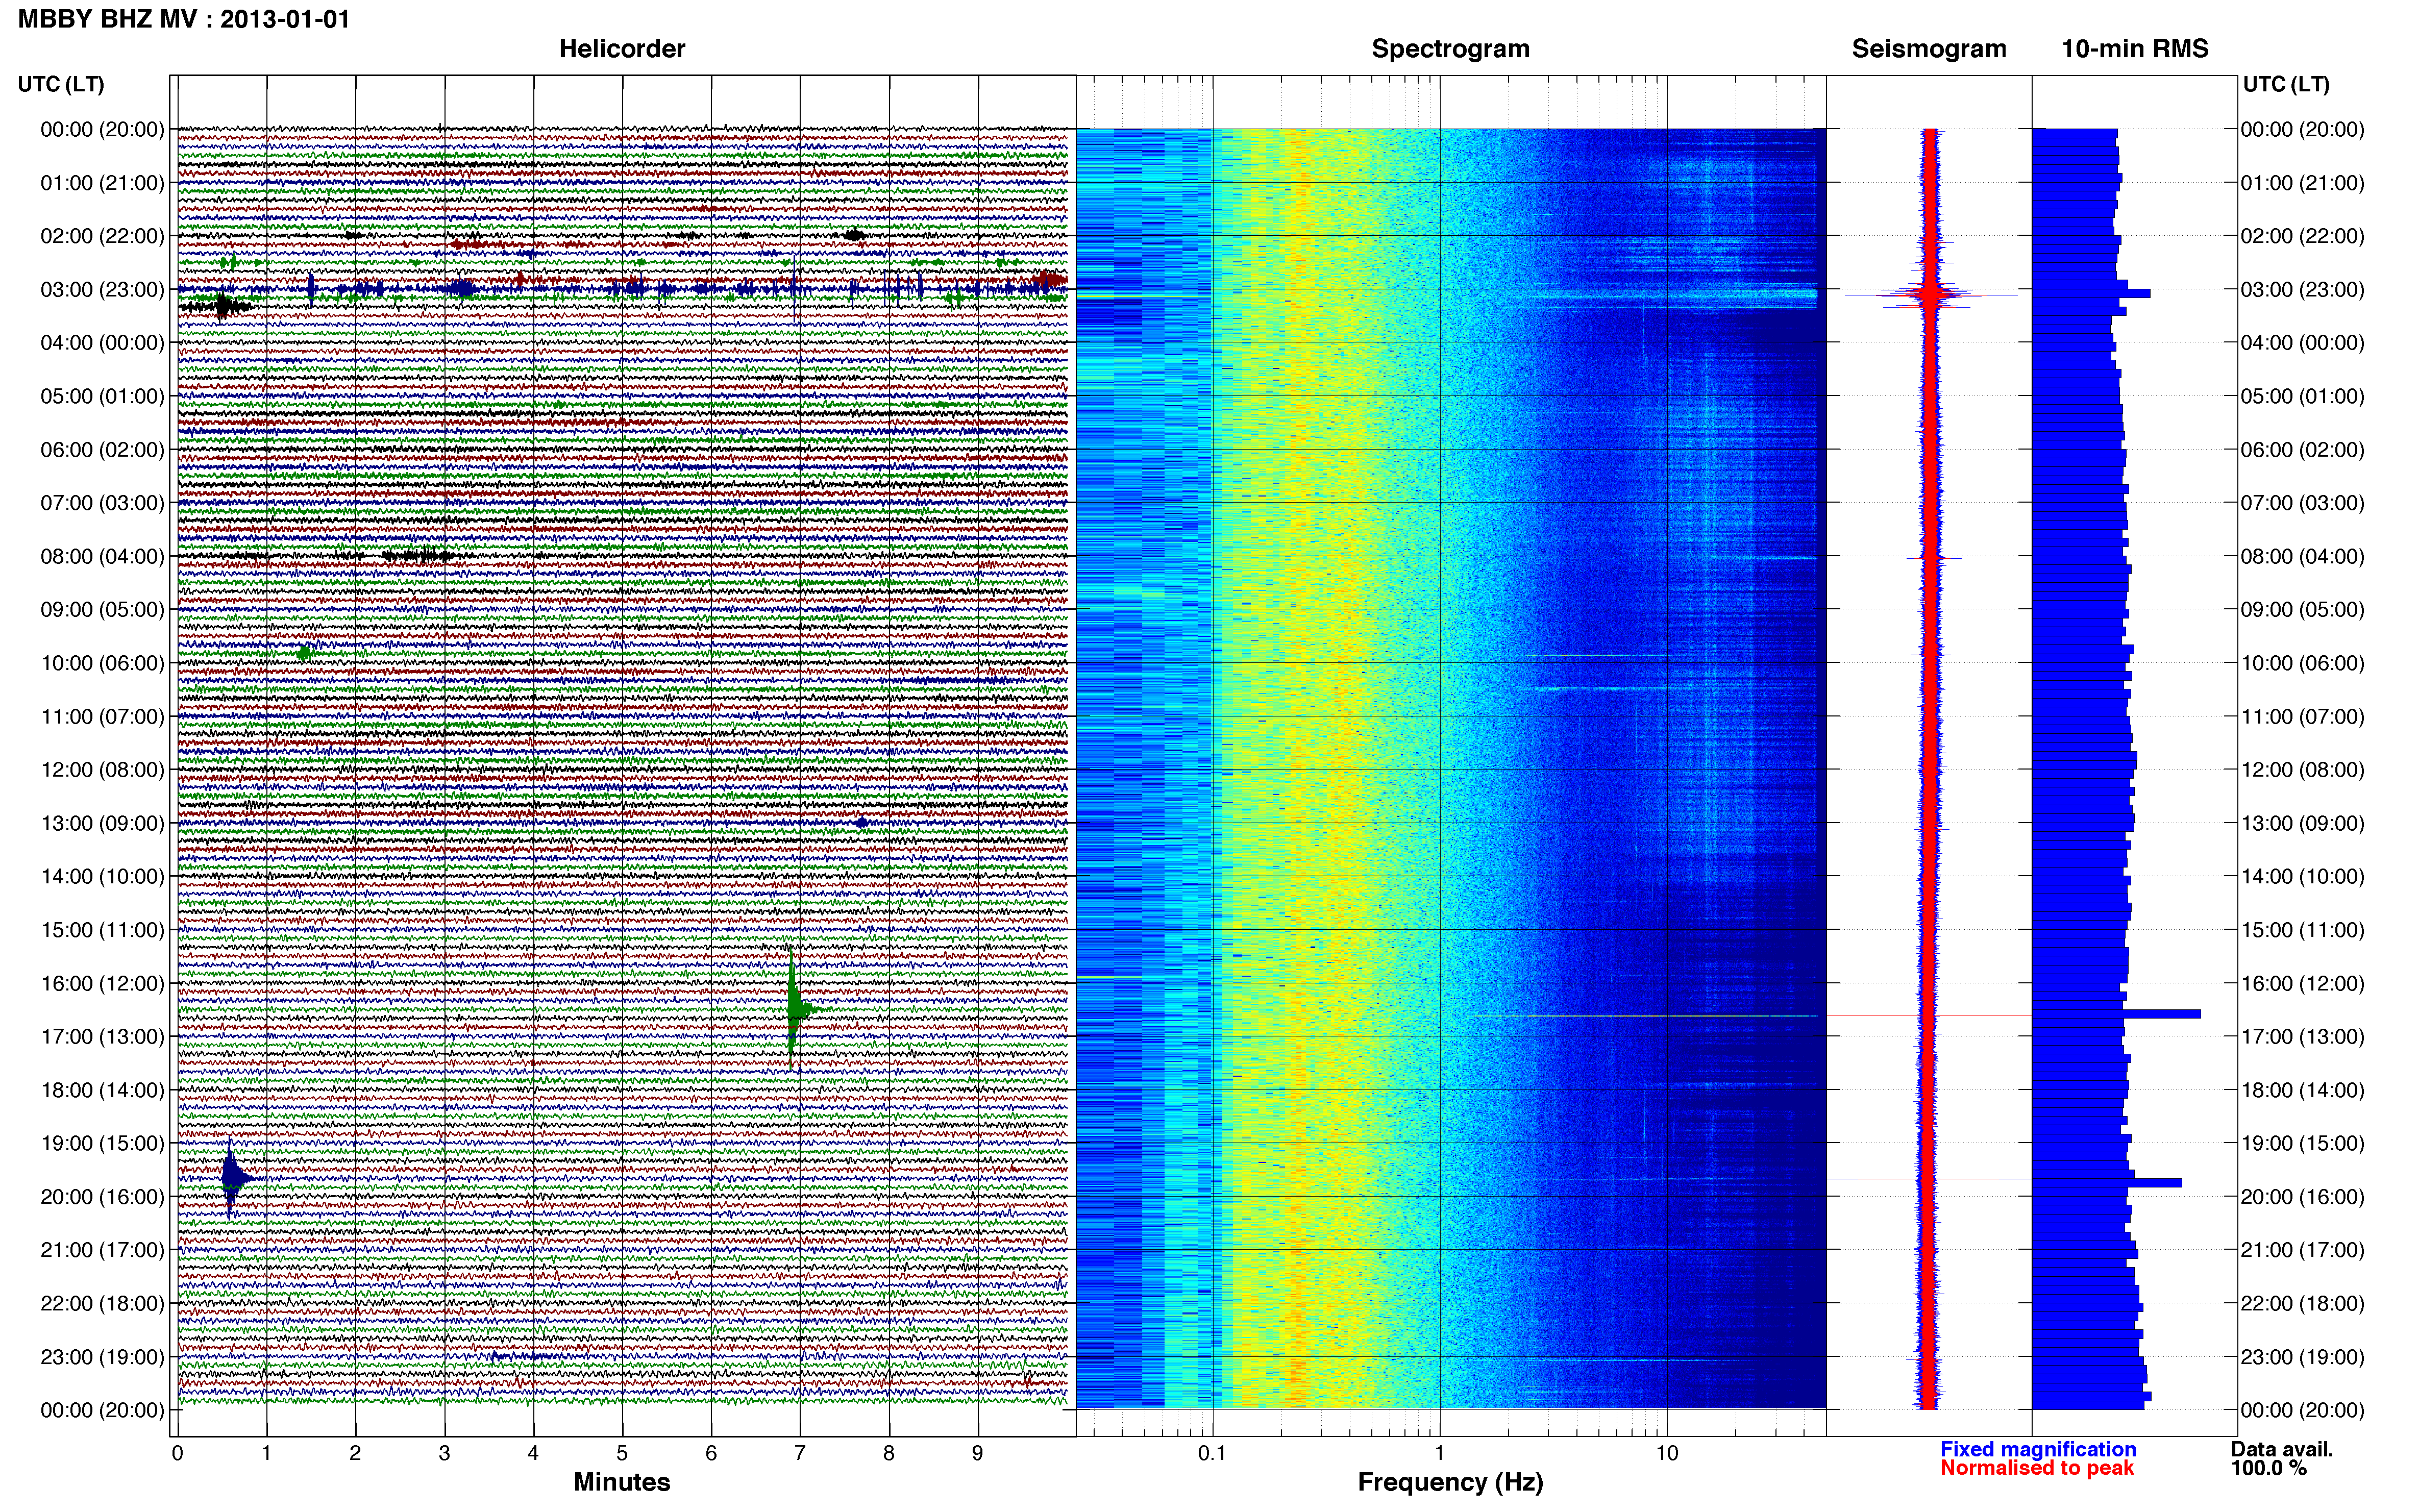Screen dimensions: 2419x1512
Task: Click the right '10:00 (06:00)' time label
Action: (2303, 663)
